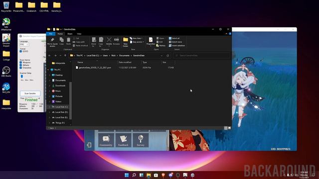Click Invert selection in ribbon
The width and height of the screenshot is (319, 179).
(x=177, y=46)
